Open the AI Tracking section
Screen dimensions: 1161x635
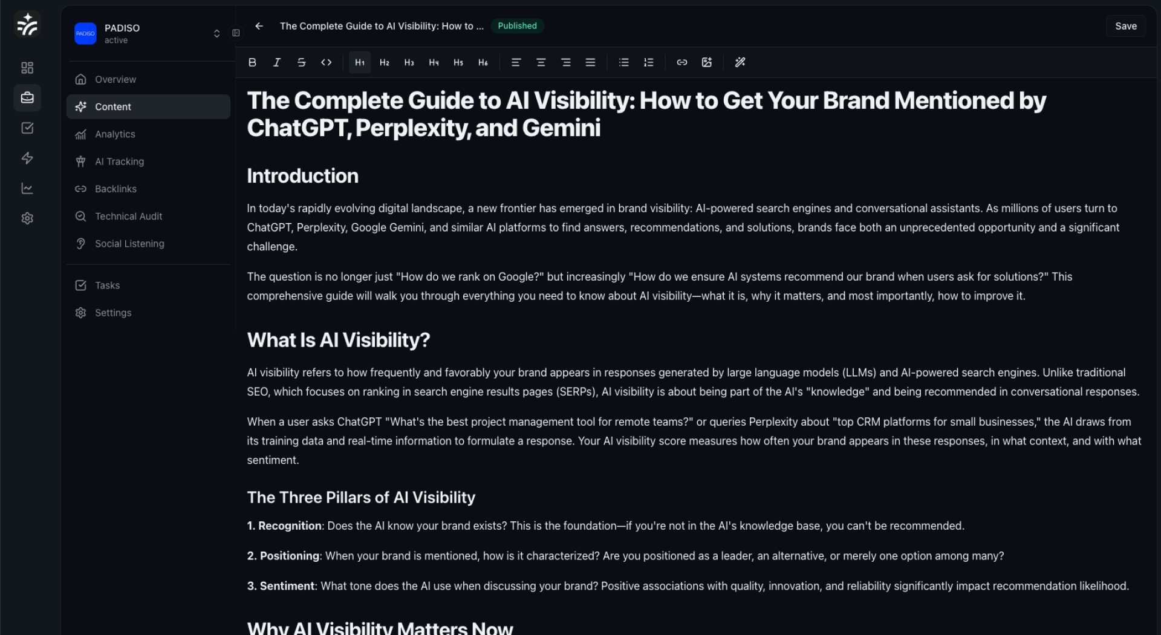click(119, 161)
